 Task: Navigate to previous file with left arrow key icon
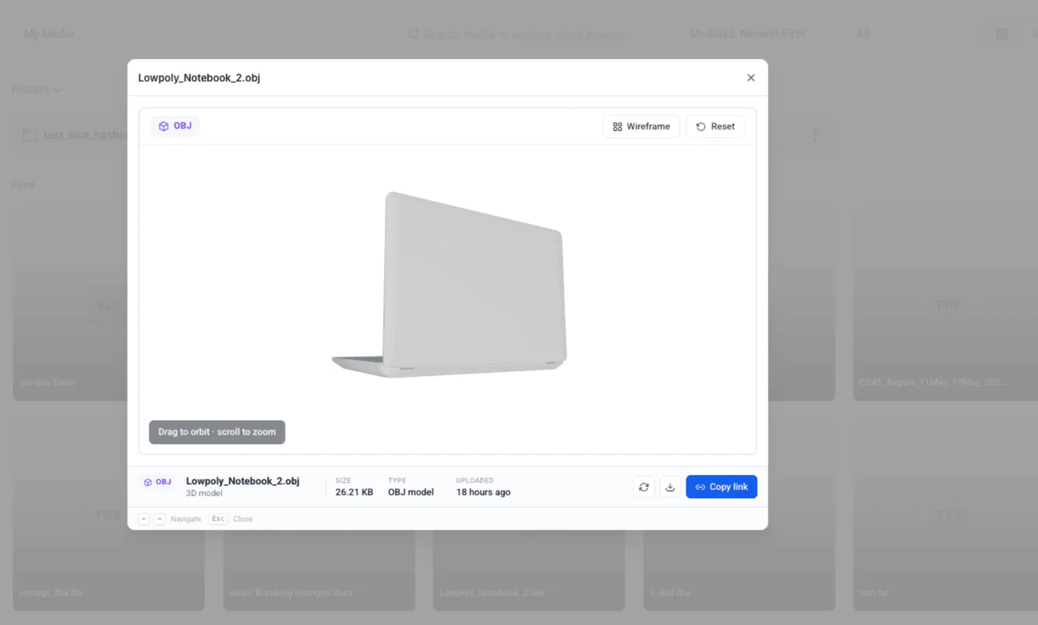144,519
